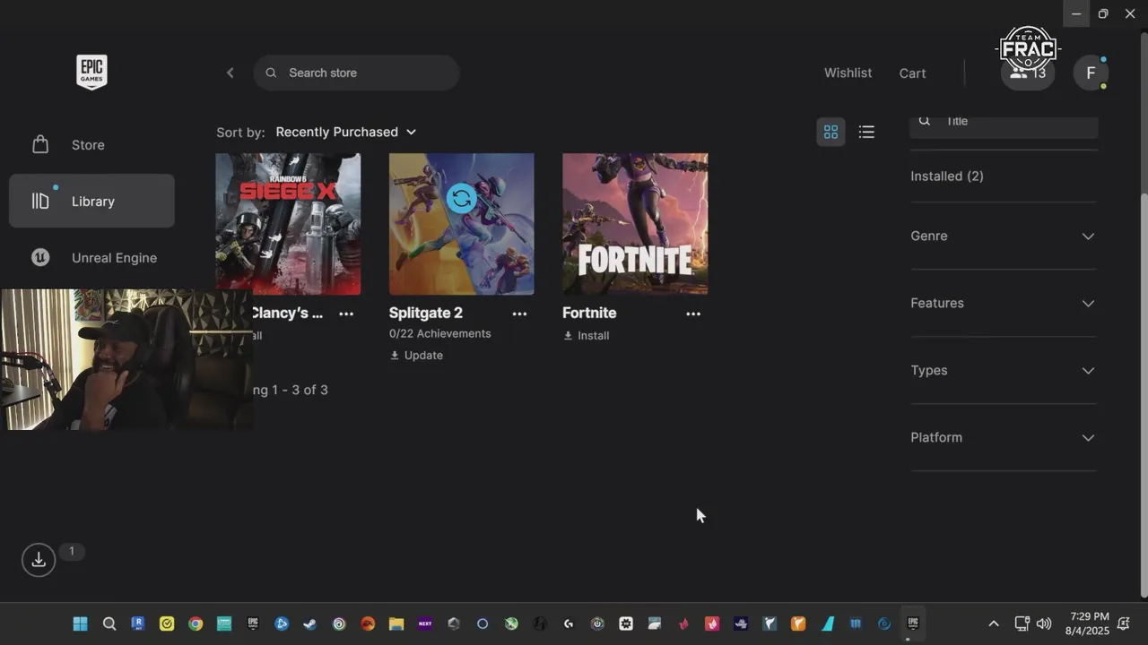Viewport: 1148px width, 645px height.
Task: Click the Library shelf icon
Action: [40, 201]
